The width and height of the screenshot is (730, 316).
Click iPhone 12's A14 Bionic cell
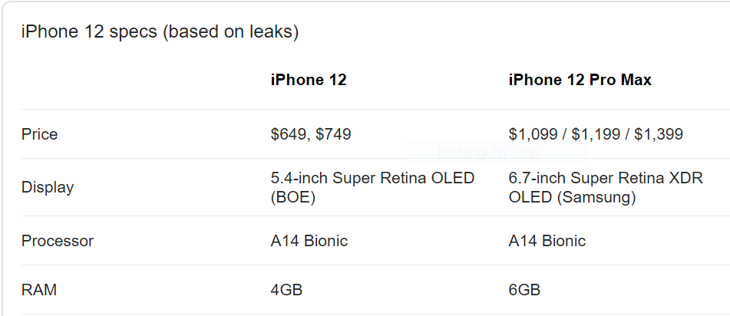pos(309,241)
